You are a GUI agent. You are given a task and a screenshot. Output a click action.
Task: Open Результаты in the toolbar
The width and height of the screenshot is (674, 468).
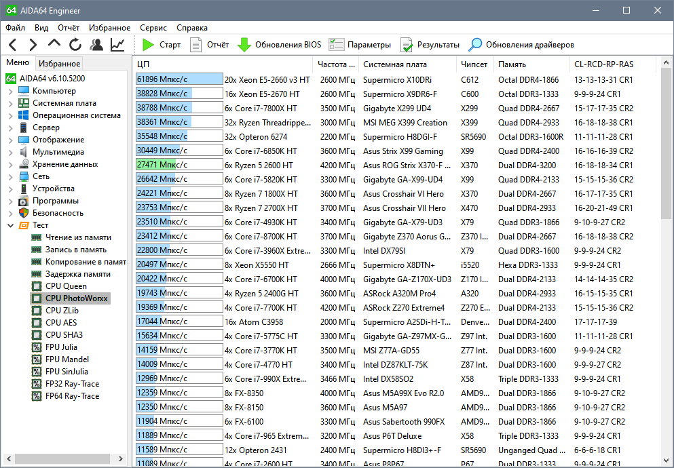point(430,45)
